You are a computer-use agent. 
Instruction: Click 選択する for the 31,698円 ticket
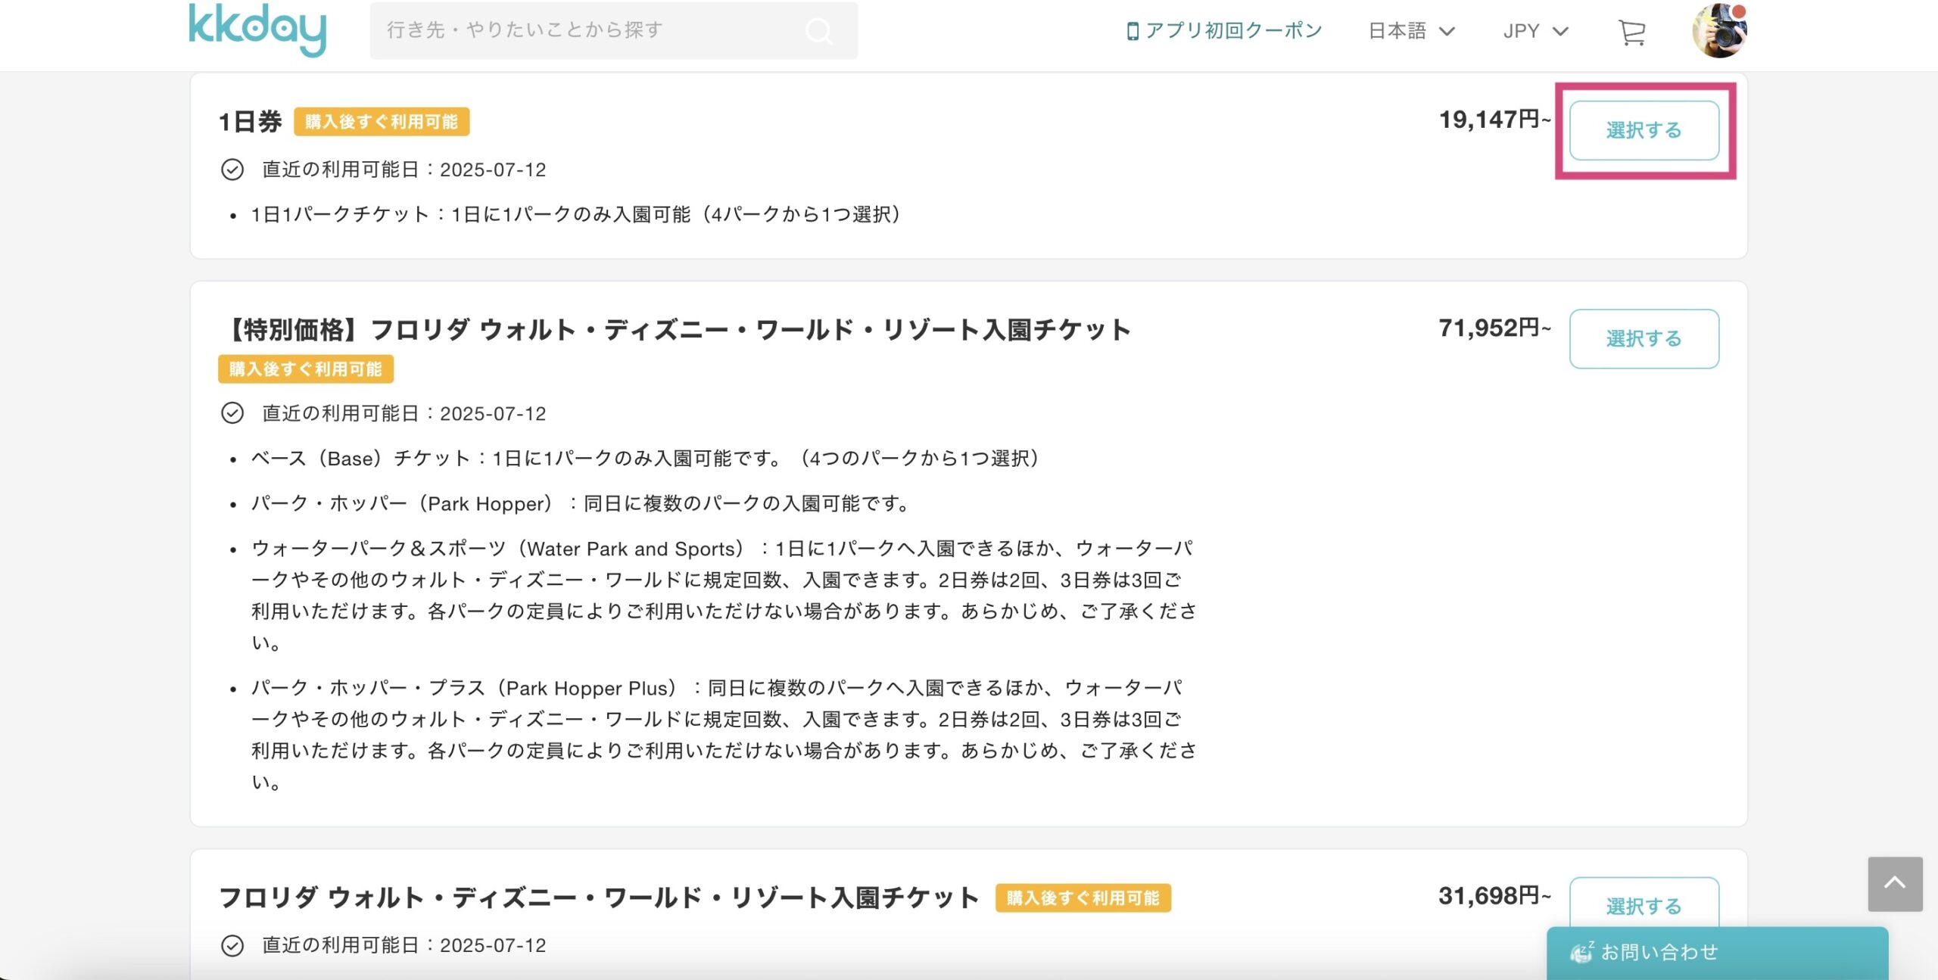point(1644,904)
